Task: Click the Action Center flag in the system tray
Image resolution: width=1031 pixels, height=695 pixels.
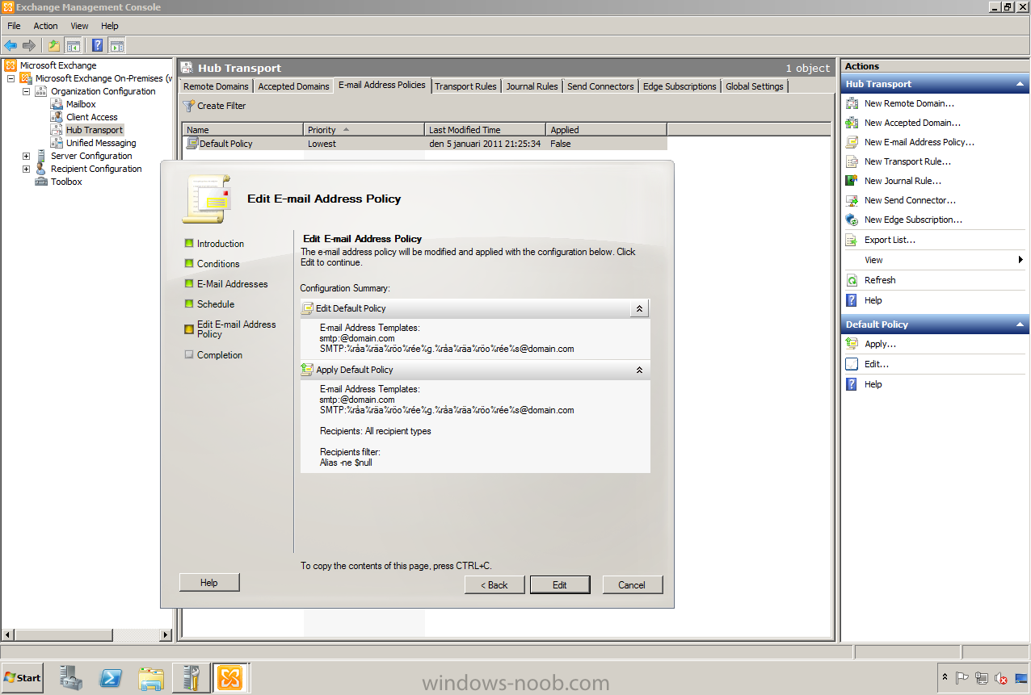Action: [962, 678]
